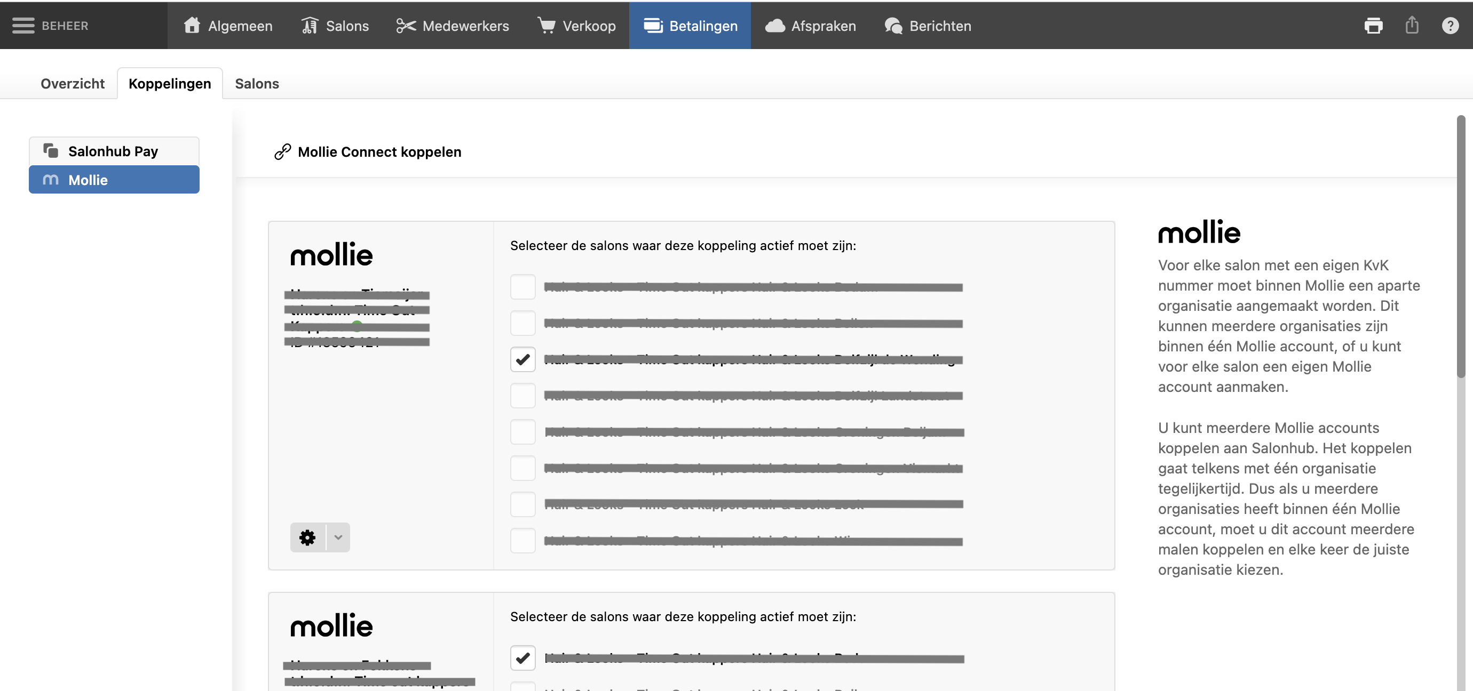Open Berichten in the top navigation

tap(928, 26)
